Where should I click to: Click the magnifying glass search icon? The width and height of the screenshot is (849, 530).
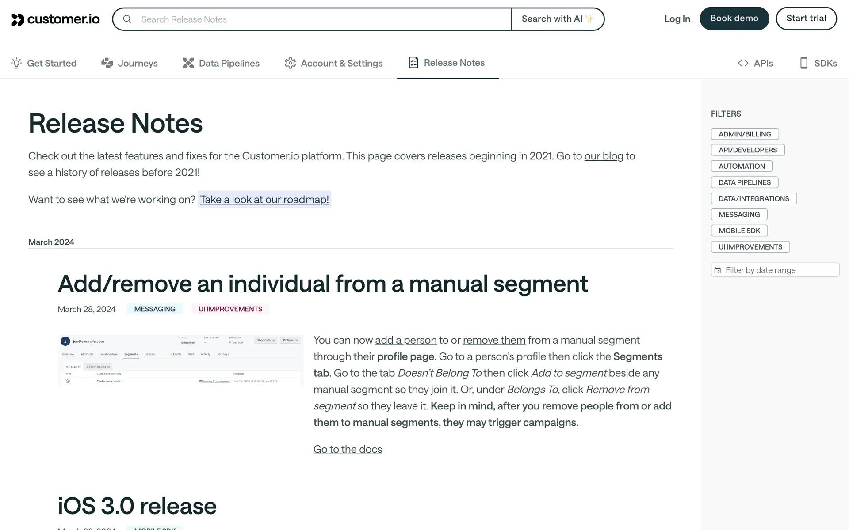pyautogui.click(x=127, y=19)
